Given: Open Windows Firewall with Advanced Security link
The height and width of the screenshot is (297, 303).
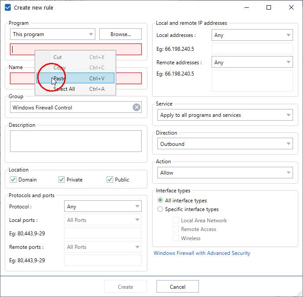Looking at the screenshot, I should click(202, 253).
